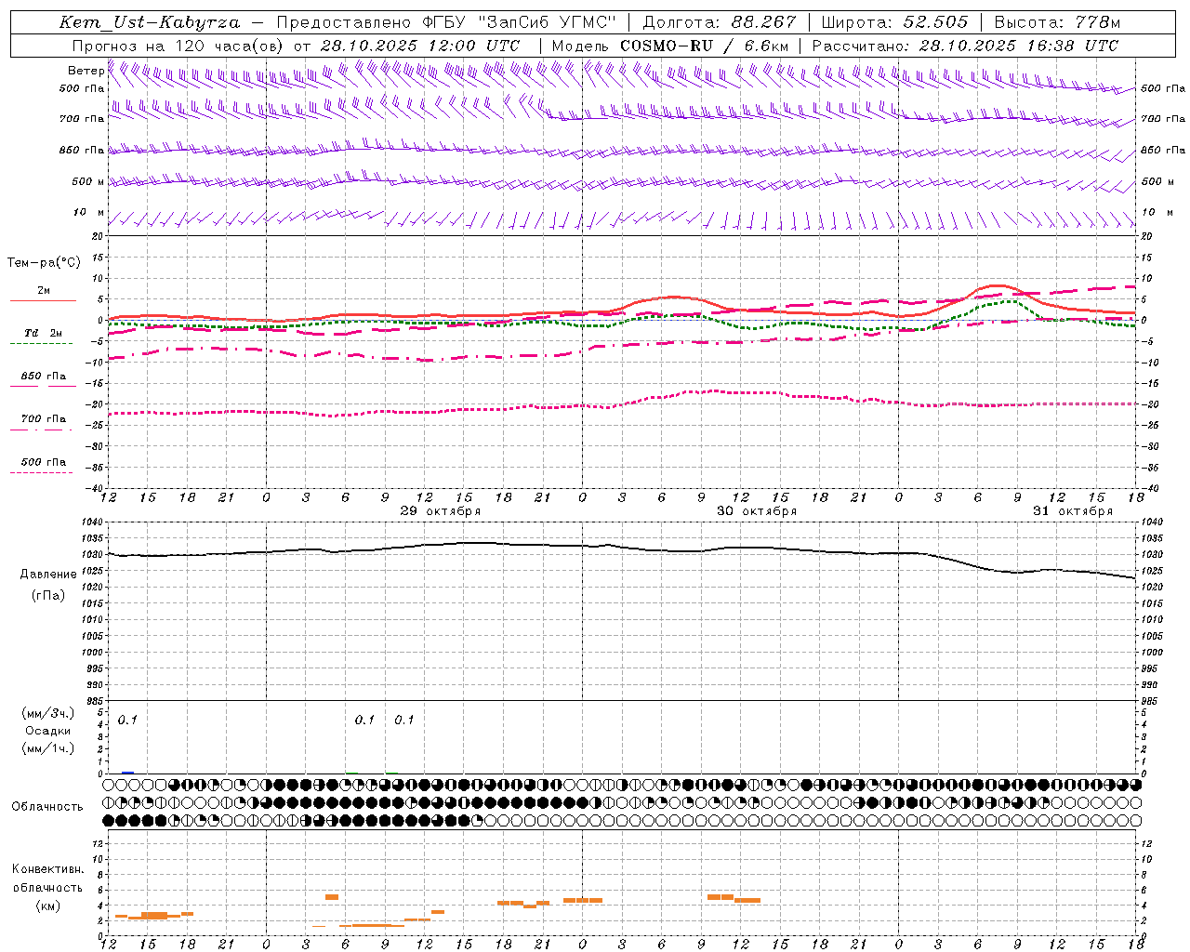
Task: Click the Облачность cloud cover label
Action: click(47, 807)
